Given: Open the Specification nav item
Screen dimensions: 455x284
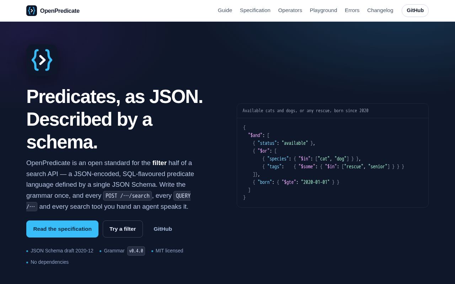Looking at the screenshot, I should tap(255, 10).
